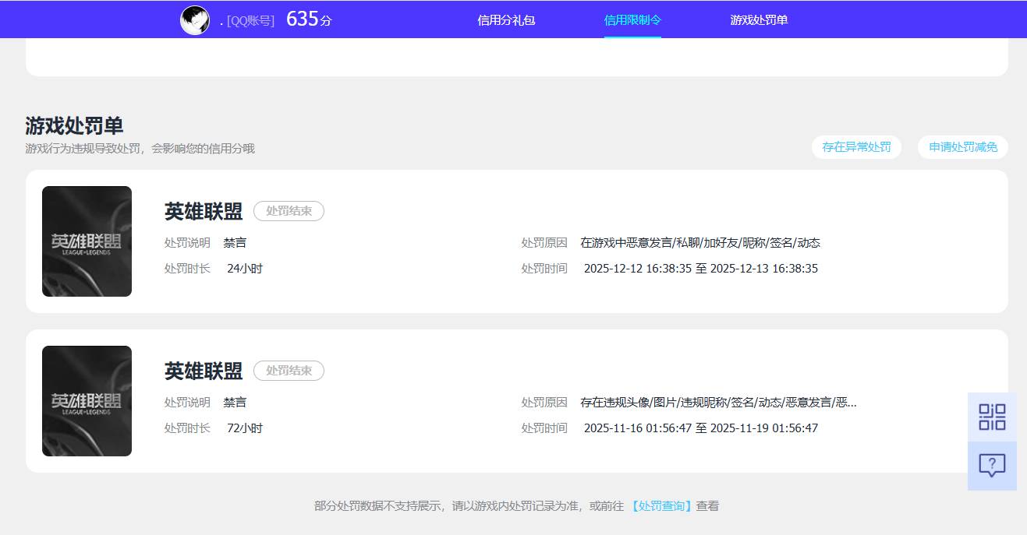Viewport: 1027px width, 535px height.
Task: Go to the 游戏处罚单 tab
Action: tap(759, 20)
